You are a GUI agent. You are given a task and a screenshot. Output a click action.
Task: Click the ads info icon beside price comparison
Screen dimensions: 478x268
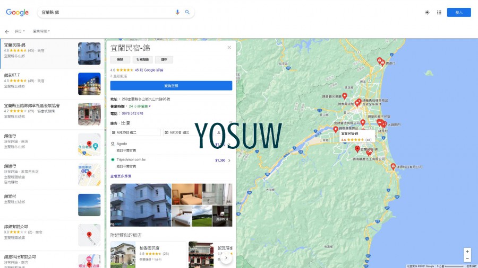231,122
